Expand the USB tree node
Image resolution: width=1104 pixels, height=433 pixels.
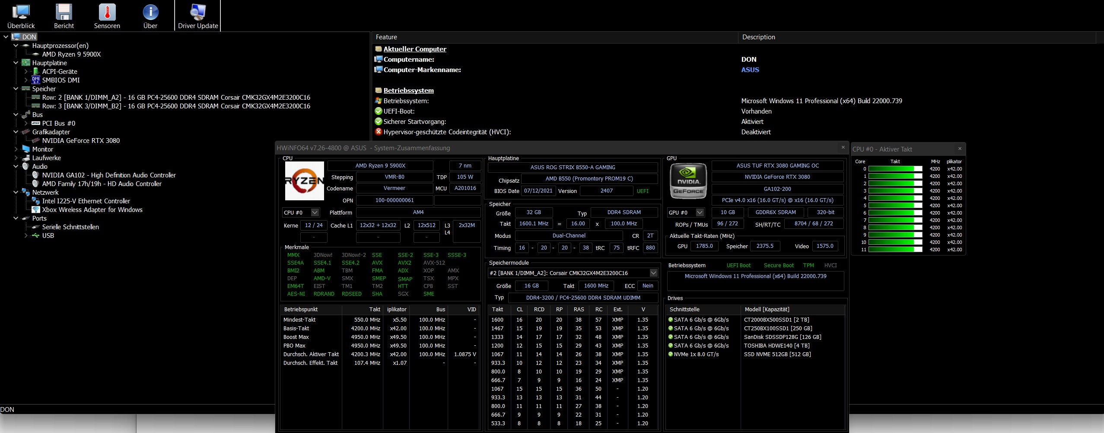(26, 235)
